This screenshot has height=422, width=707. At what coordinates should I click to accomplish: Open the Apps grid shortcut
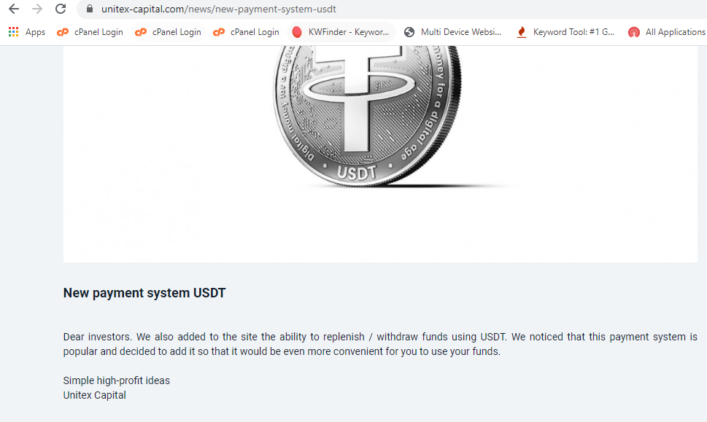tap(26, 32)
